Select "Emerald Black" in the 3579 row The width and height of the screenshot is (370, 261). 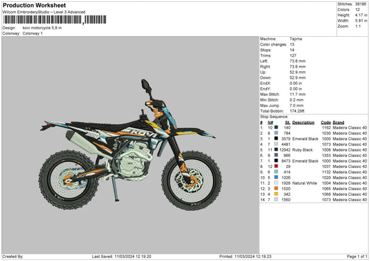point(305,139)
